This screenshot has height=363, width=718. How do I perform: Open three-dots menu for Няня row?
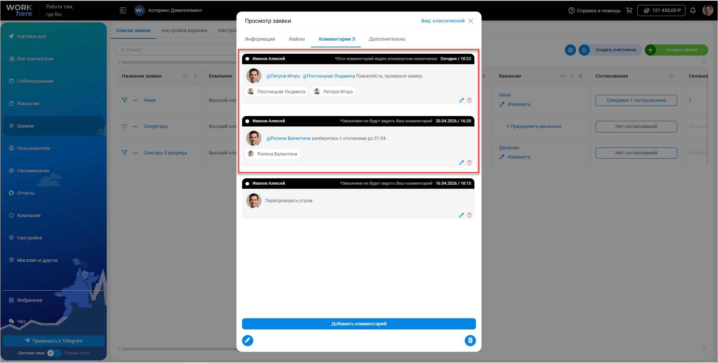[135, 100]
